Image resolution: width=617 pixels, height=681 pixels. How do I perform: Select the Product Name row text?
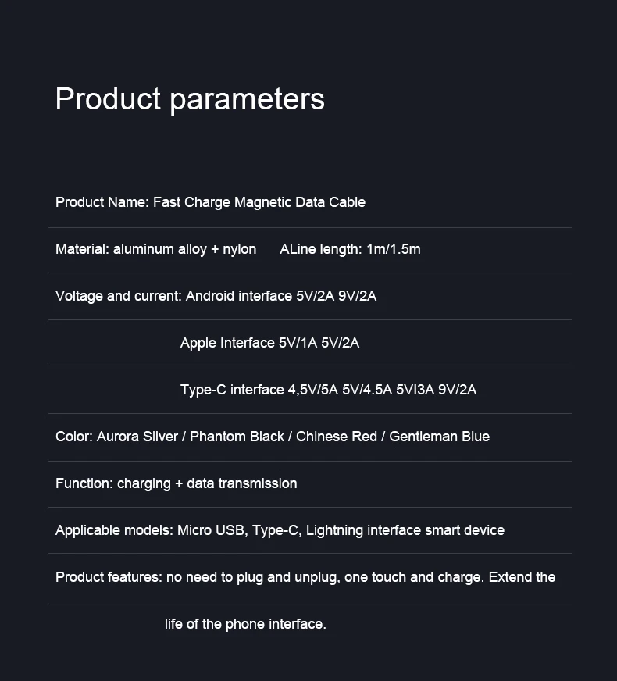210,202
